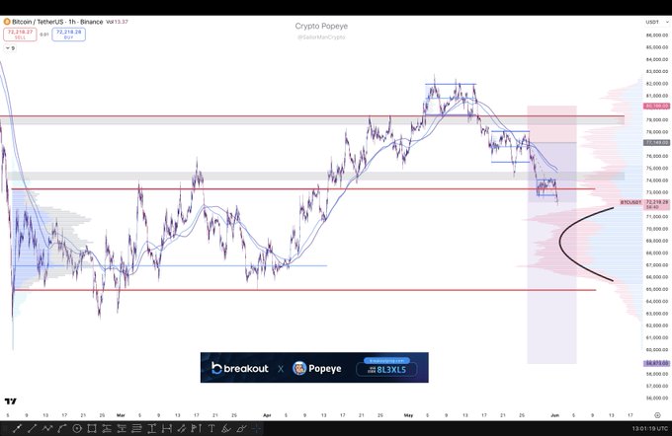Select the rectangle shape tool
Image resolution: width=672 pixels, height=436 pixels.
[x=92, y=428]
